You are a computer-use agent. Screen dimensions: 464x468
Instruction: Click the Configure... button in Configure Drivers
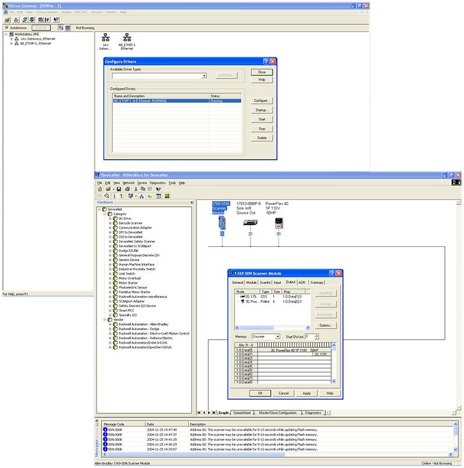click(x=262, y=100)
